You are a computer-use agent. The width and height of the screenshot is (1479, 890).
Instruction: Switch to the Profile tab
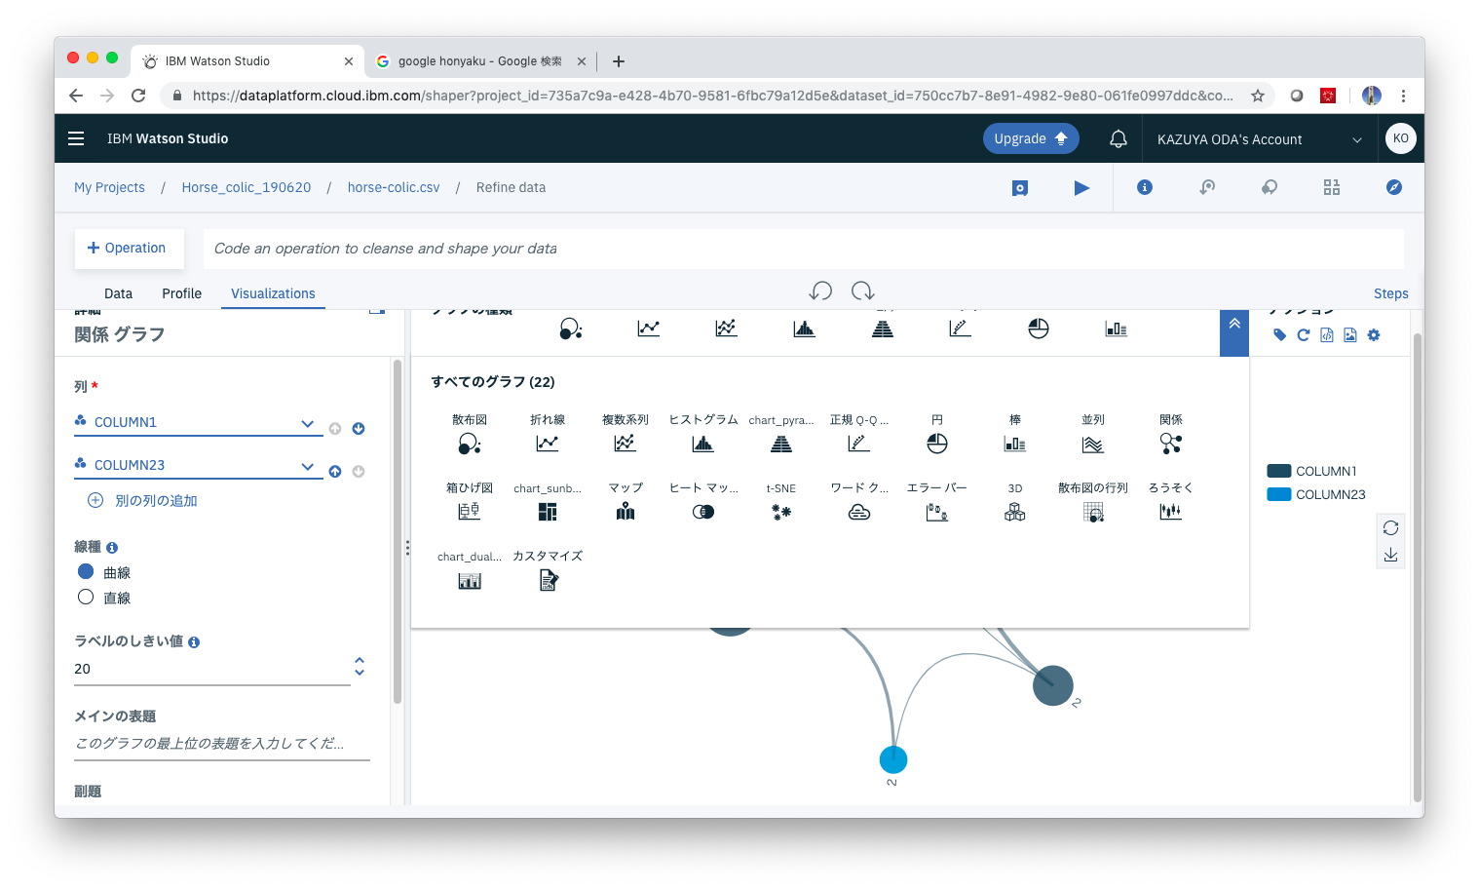tap(181, 293)
